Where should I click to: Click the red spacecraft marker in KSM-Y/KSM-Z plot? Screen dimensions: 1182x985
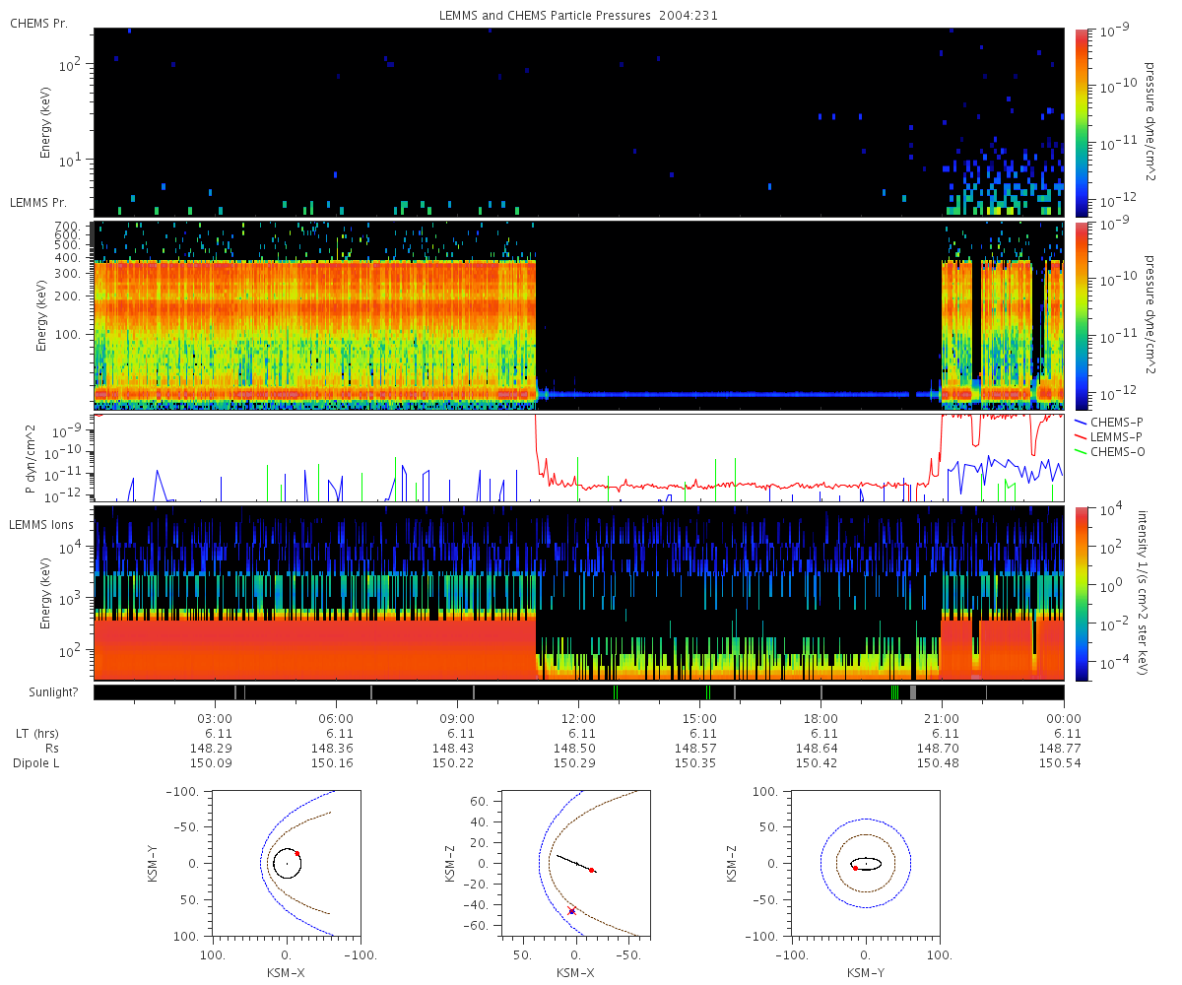coord(855,868)
